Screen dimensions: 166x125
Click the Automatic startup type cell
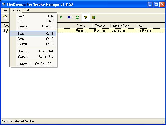118,31
